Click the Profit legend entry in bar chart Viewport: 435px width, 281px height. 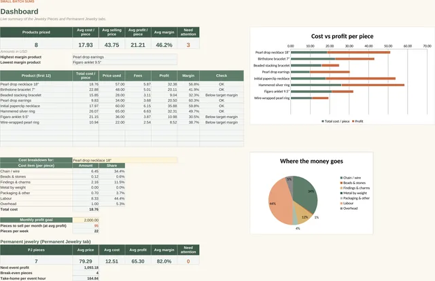point(358,121)
